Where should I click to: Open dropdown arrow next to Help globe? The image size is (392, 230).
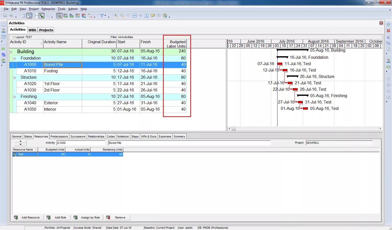(x=169, y=17)
